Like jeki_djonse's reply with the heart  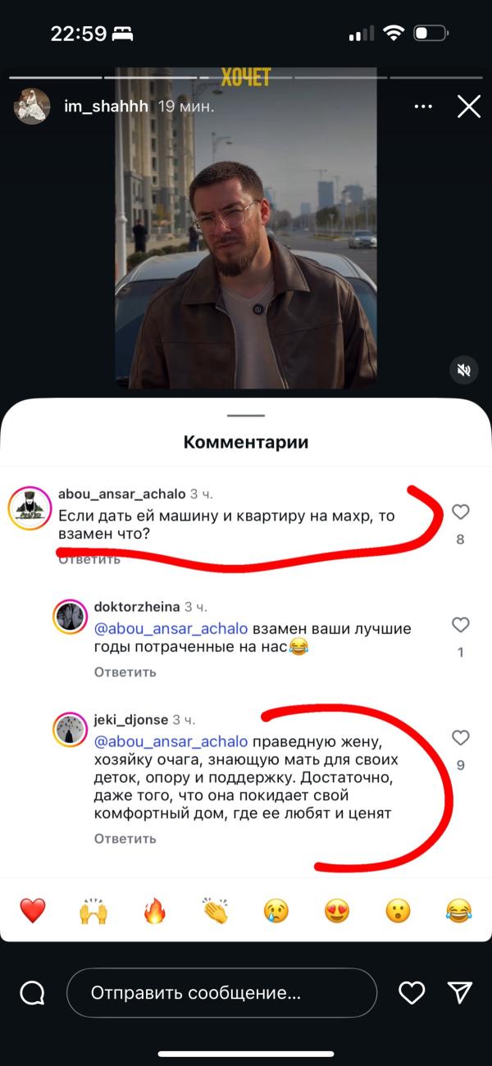[x=461, y=737]
